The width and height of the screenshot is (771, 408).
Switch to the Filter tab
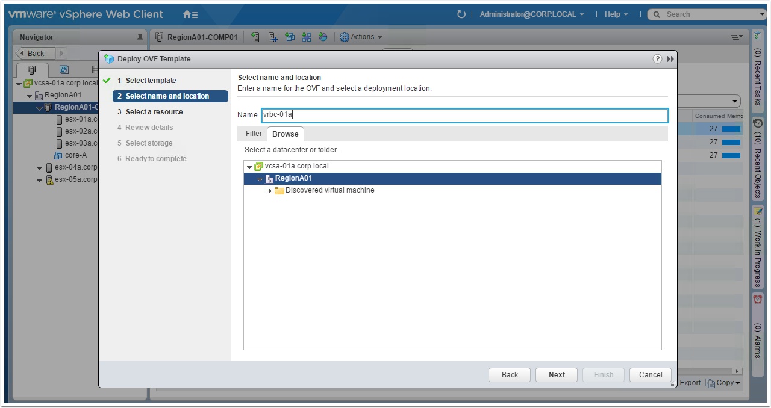(x=254, y=134)
